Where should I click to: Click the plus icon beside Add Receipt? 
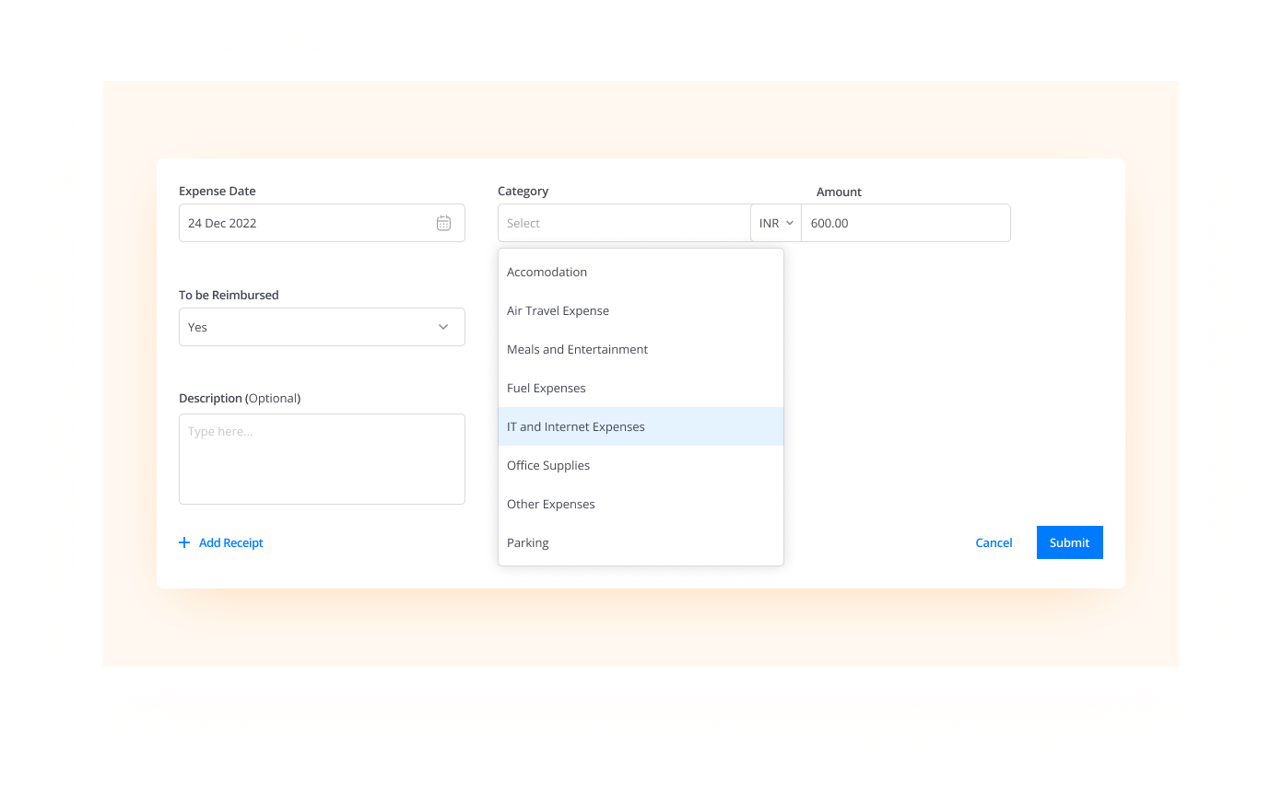[184, 542]
